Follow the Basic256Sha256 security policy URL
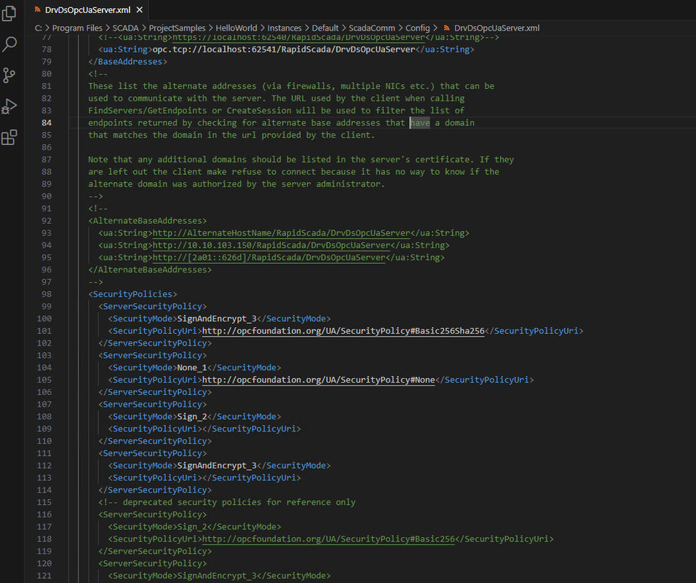This screenshot has height=583, width=696. tap(343, 331)
